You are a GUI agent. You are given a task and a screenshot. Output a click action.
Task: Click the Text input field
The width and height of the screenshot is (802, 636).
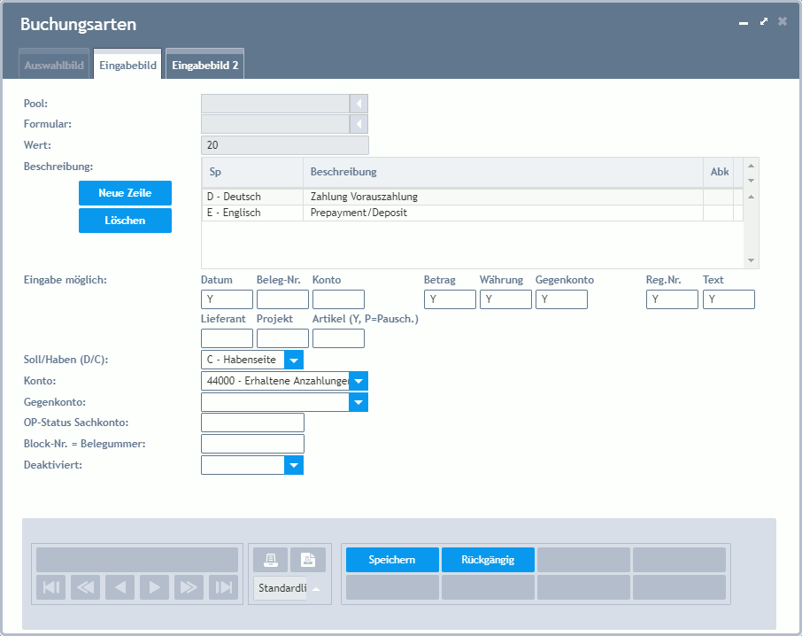pos(729,299)
